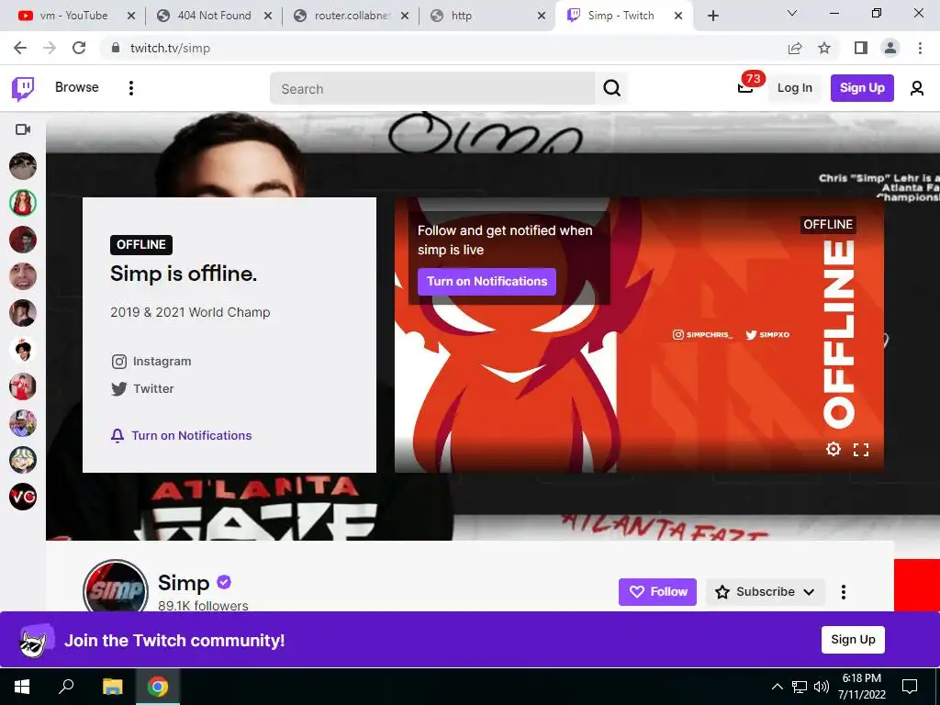Open Chrome three-dot menu
This screenshot has height=705, width=940.
pyautogui.click(x=920, y=48)
